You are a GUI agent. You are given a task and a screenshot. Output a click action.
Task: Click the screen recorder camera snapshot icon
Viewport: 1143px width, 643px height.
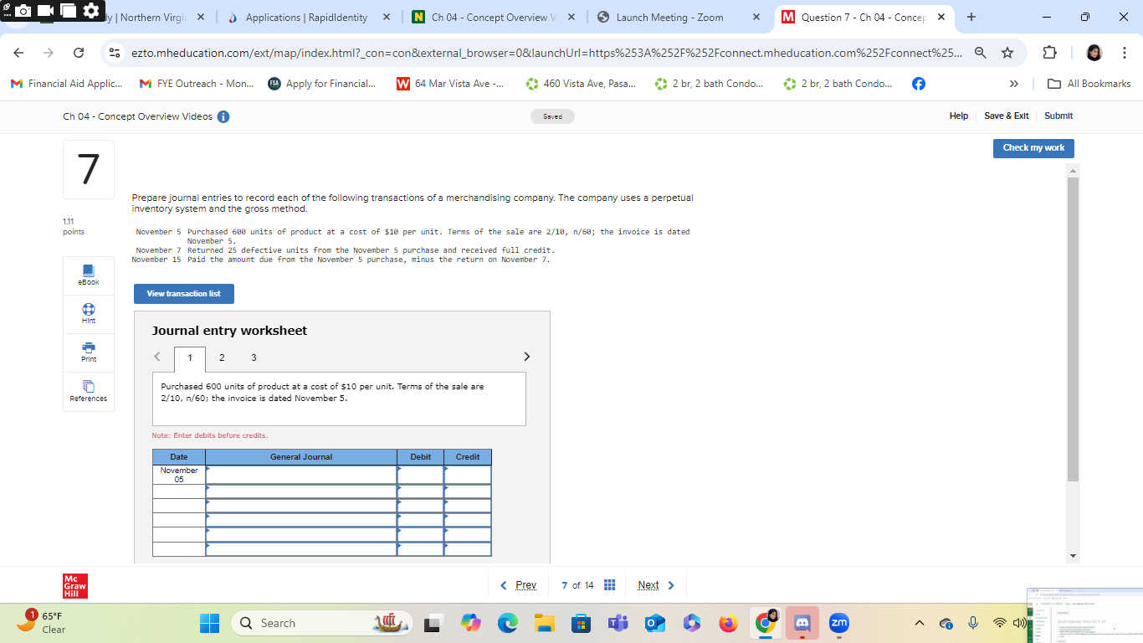pyautogui.click(x=24, y=12)
